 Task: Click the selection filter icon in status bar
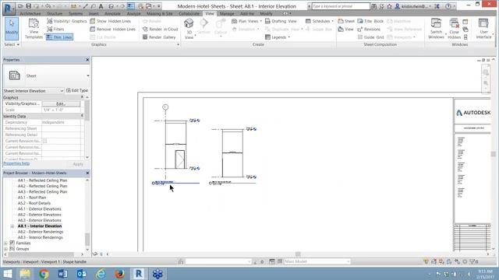[474, 261]
